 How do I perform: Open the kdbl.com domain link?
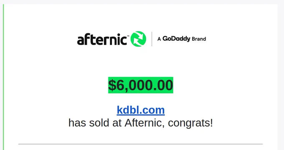(141, 110)
